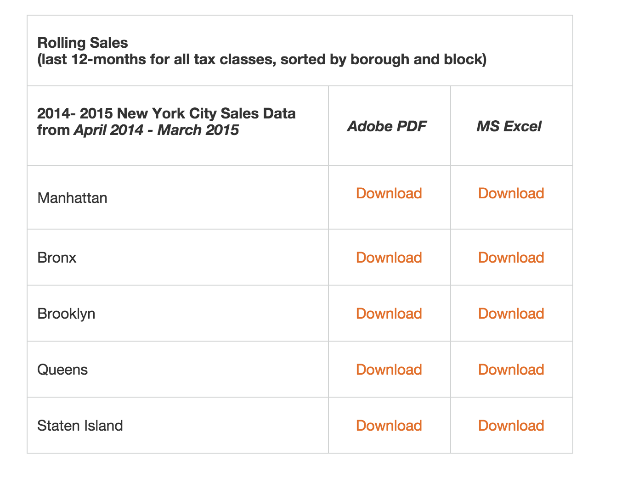
Task: Download Brooklyn sales data as Adobe PDF
Action: (x=389, y=314)
